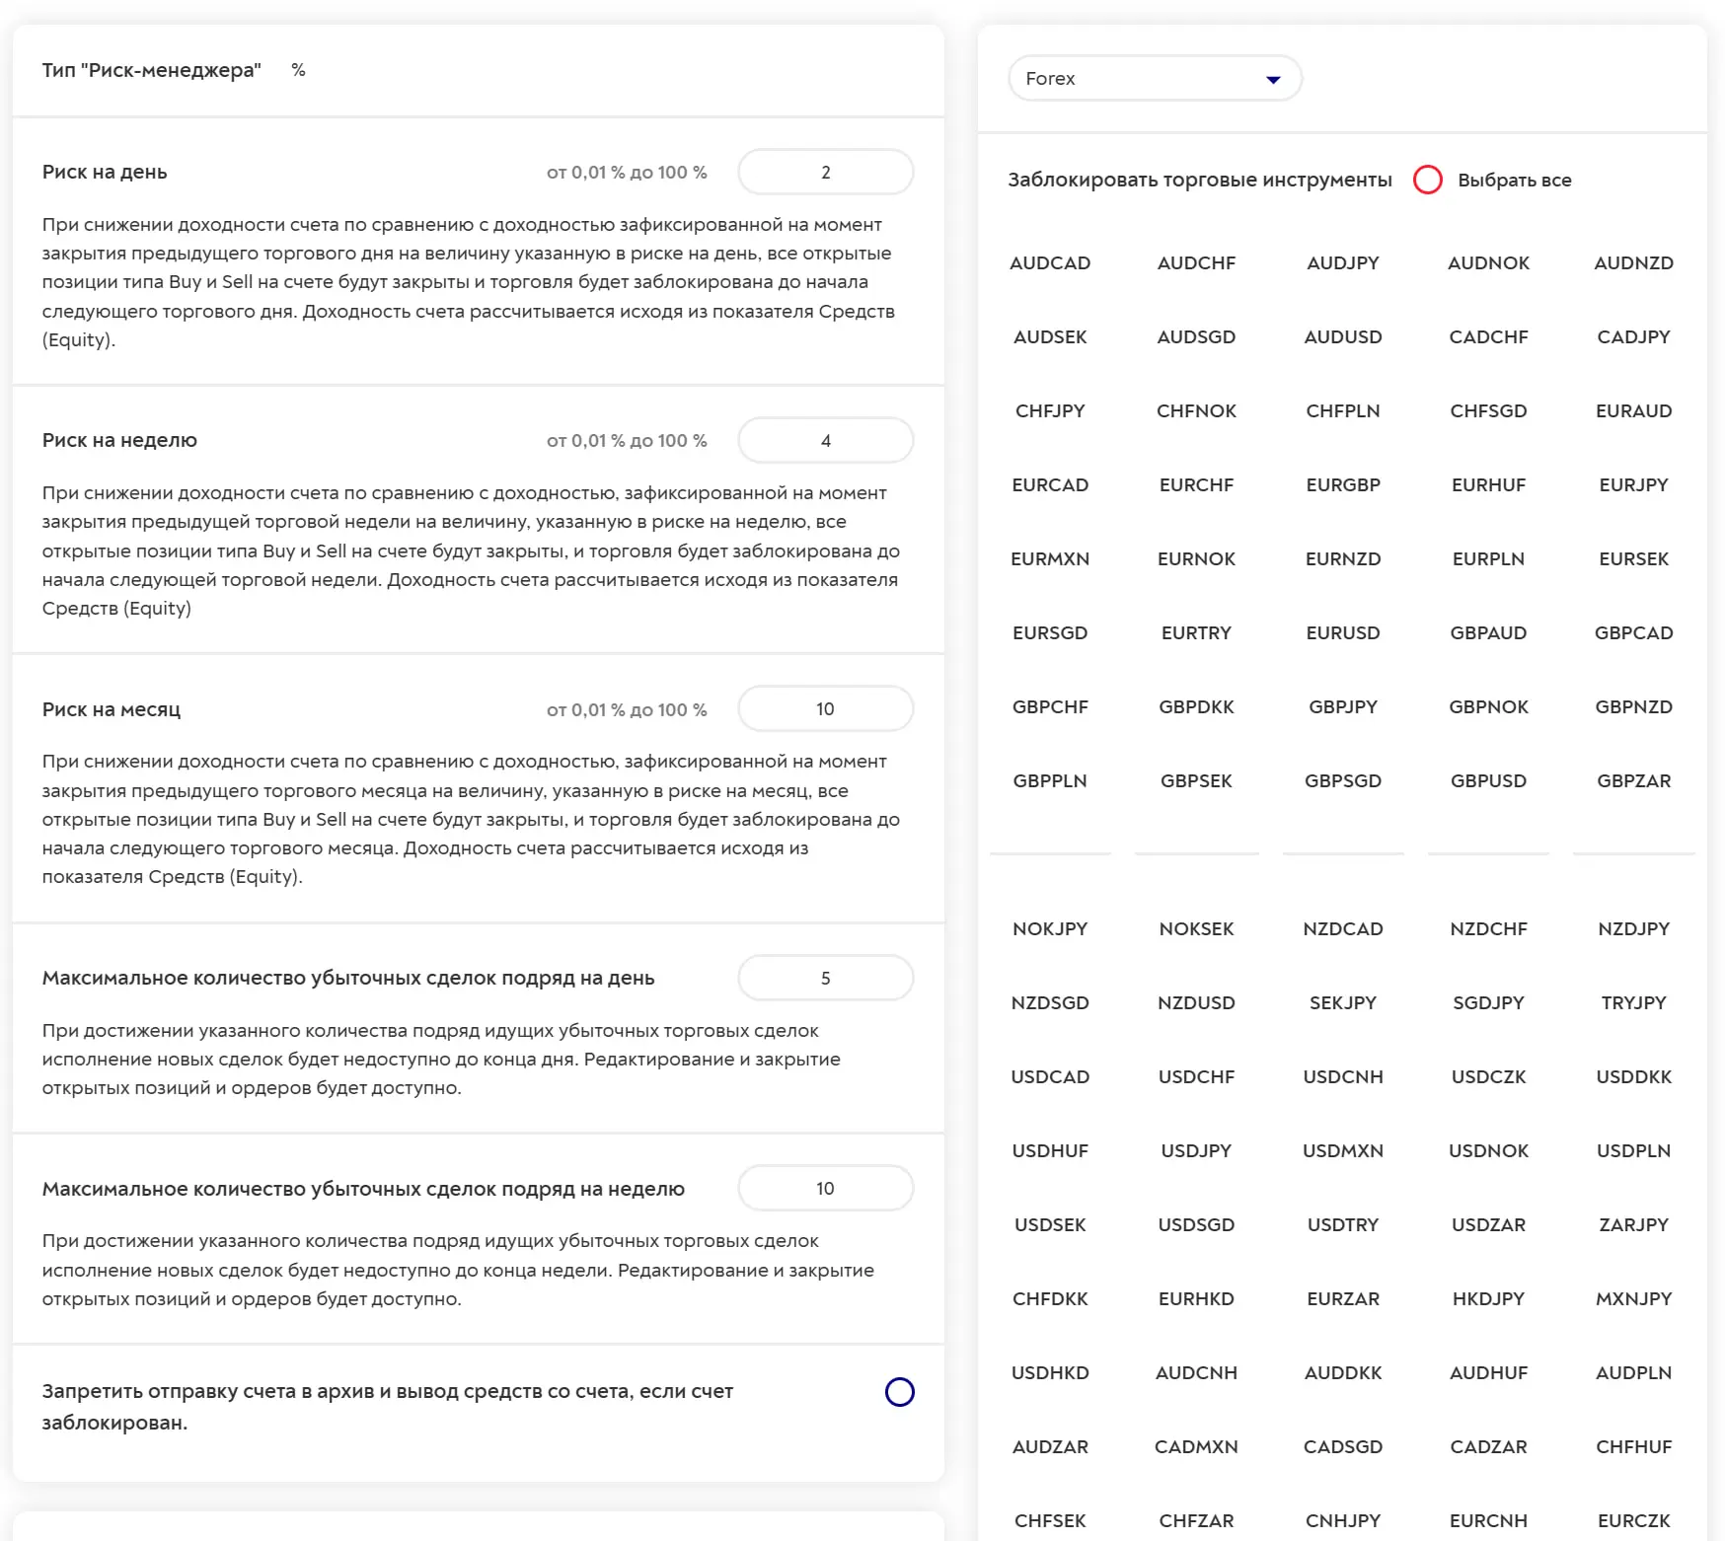
Task: Select the EURJPY instrument
Action: 1634,484
